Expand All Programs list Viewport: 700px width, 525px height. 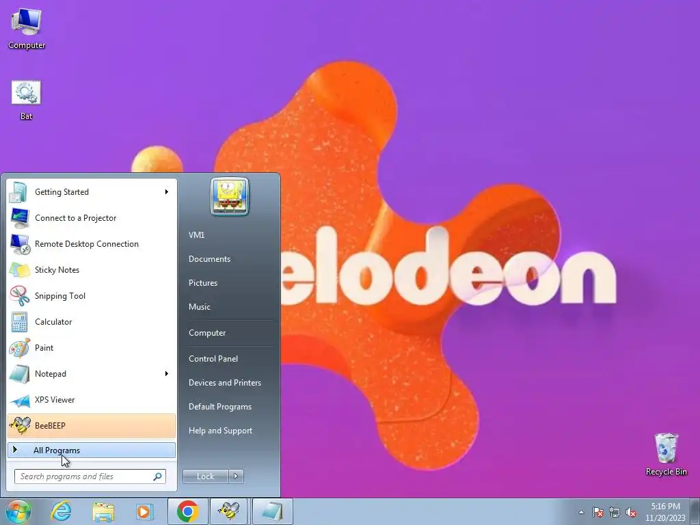point(92,450)
